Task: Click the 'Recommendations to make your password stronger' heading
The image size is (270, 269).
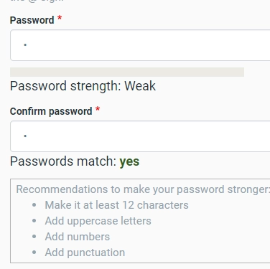Action: tap(143, 189)
